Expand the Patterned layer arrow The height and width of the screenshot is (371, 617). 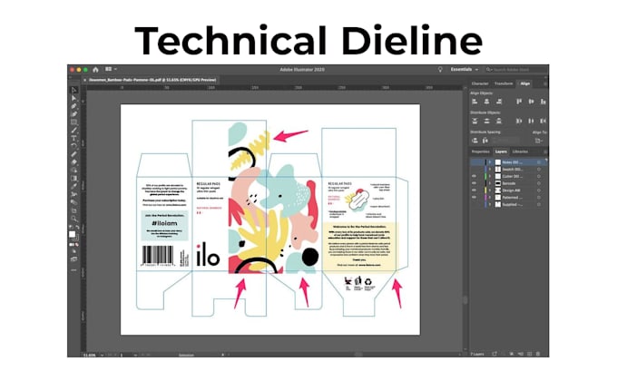490,198
